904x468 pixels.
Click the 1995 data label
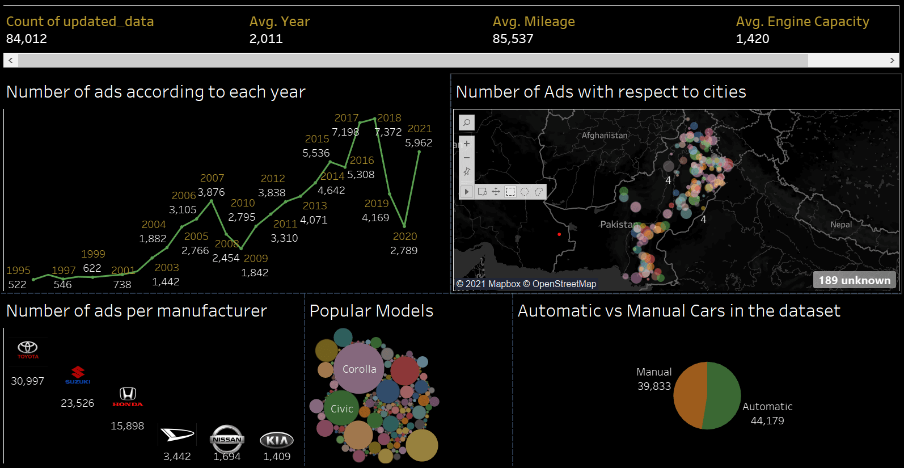tap(18, 271)
